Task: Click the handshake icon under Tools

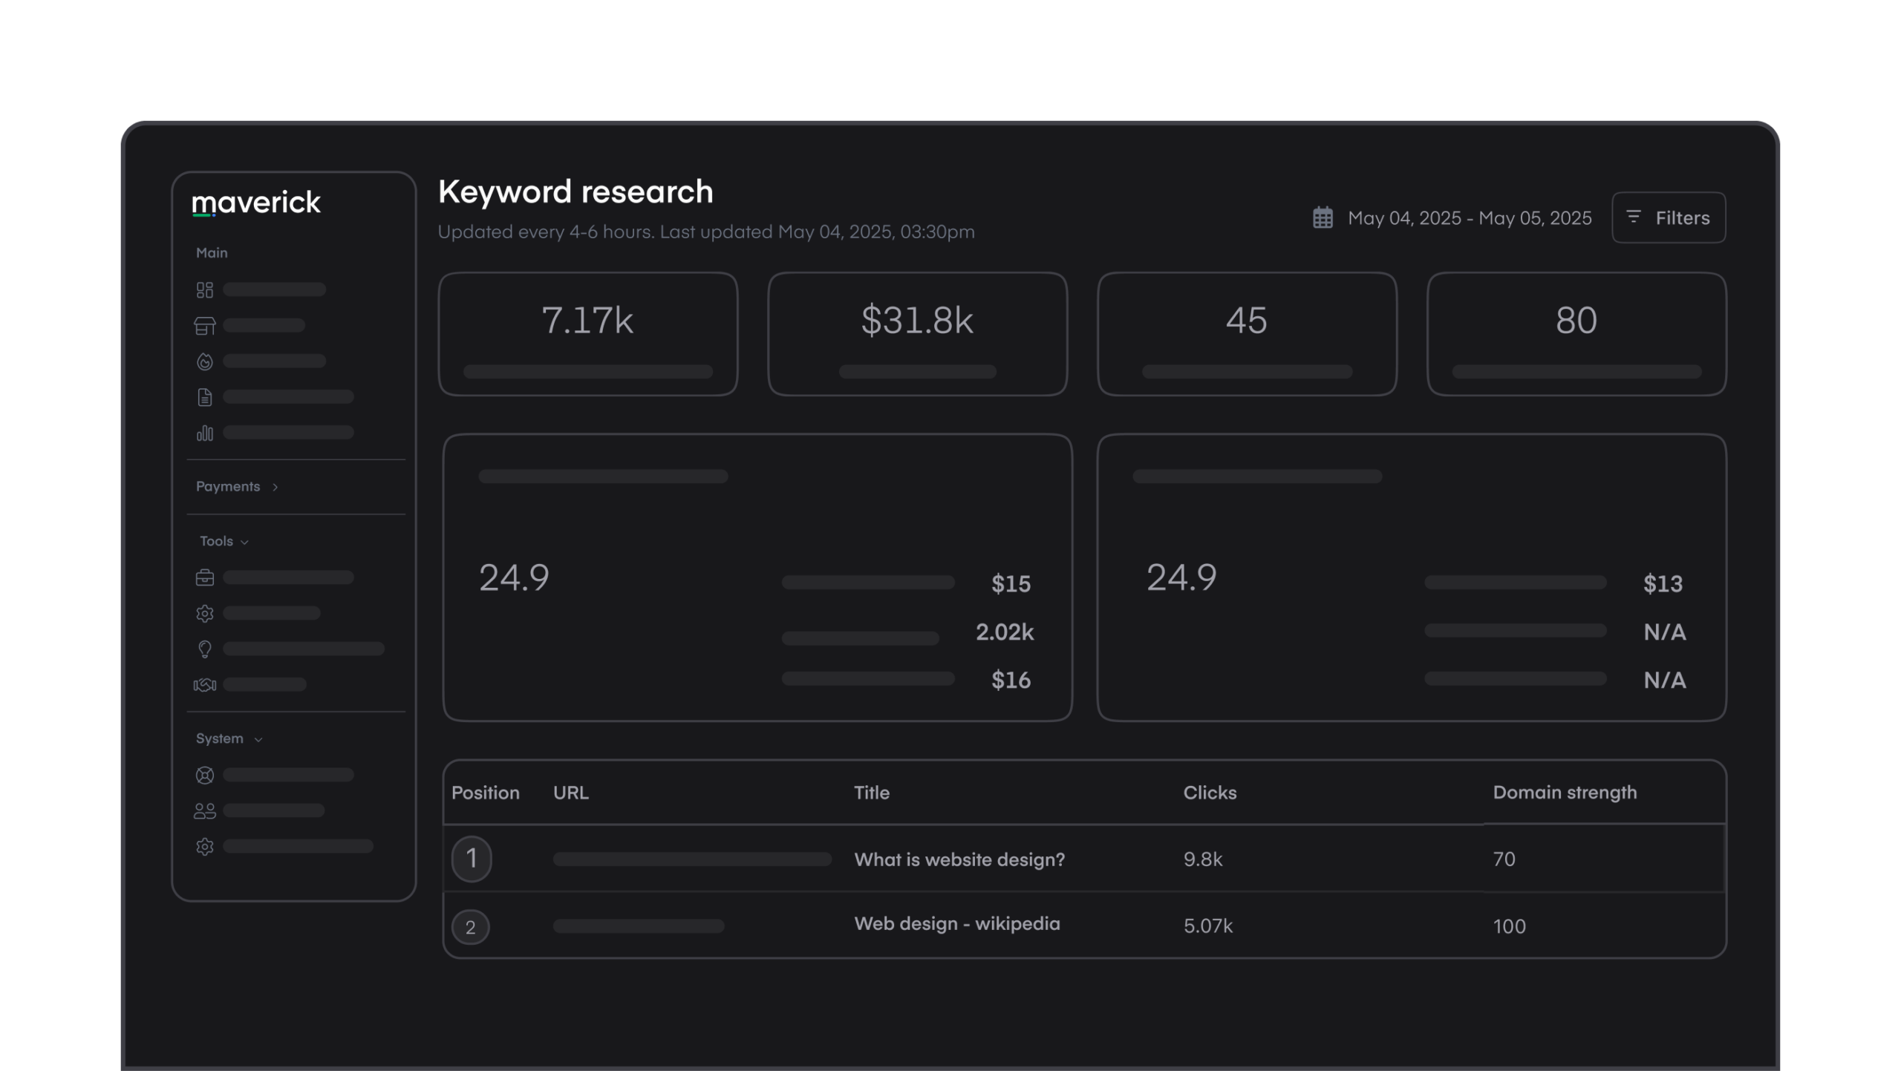Action: click(x=206, y=684)
